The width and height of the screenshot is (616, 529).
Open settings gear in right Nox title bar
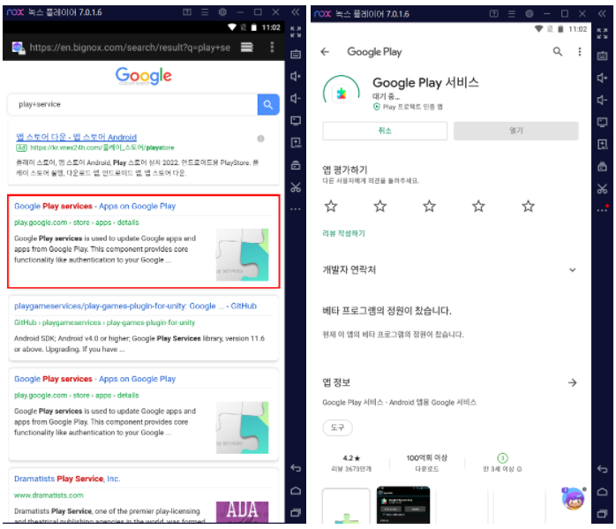pyautogui.click(x=530, y=14)
